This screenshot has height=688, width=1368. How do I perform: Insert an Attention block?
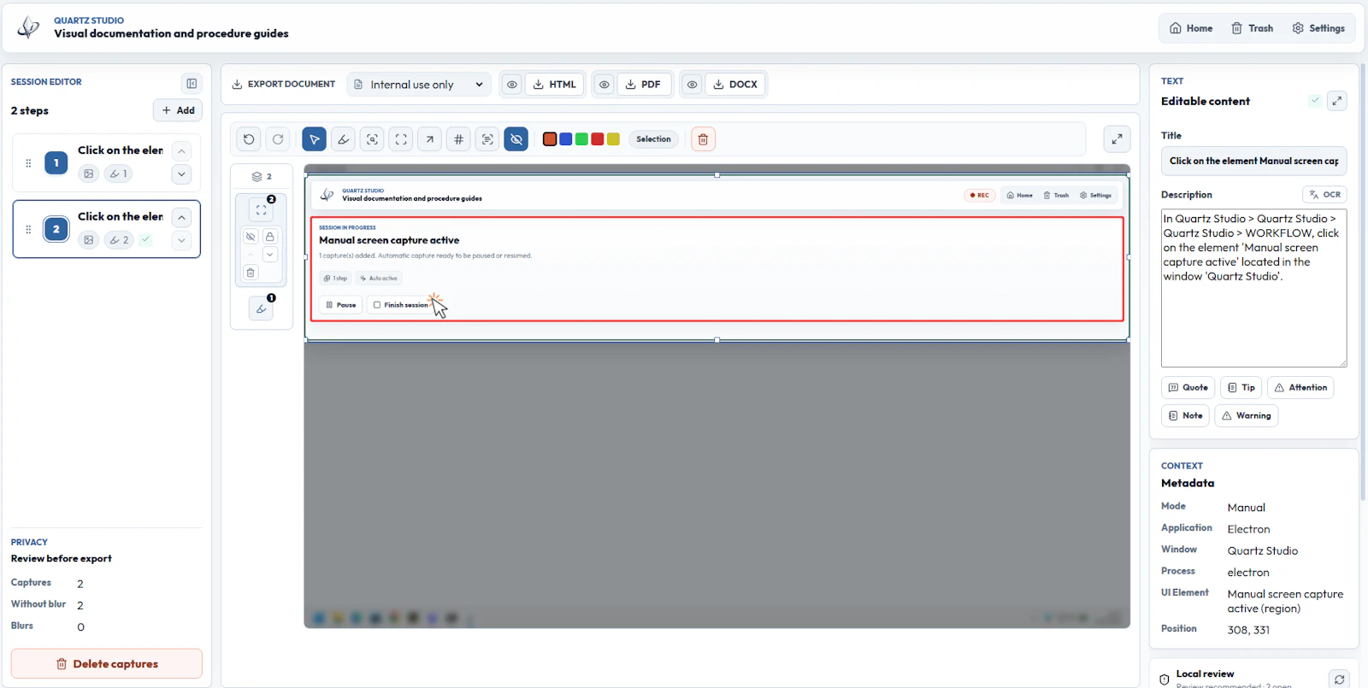[1300, 388]
